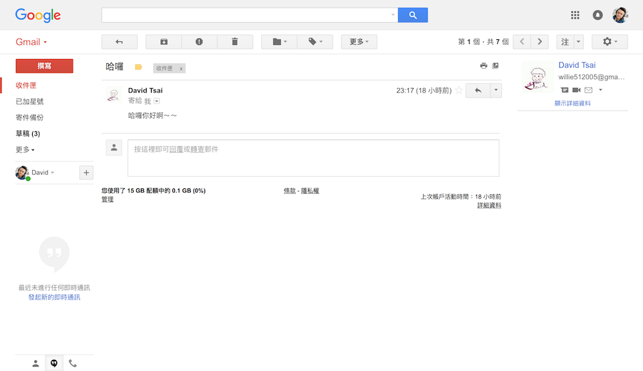Open the Labels tag dropdown
Screen dimensions: 643x371
[315, 42]
